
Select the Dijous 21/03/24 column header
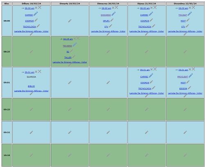pyautogui.click(x=147, y=4)
